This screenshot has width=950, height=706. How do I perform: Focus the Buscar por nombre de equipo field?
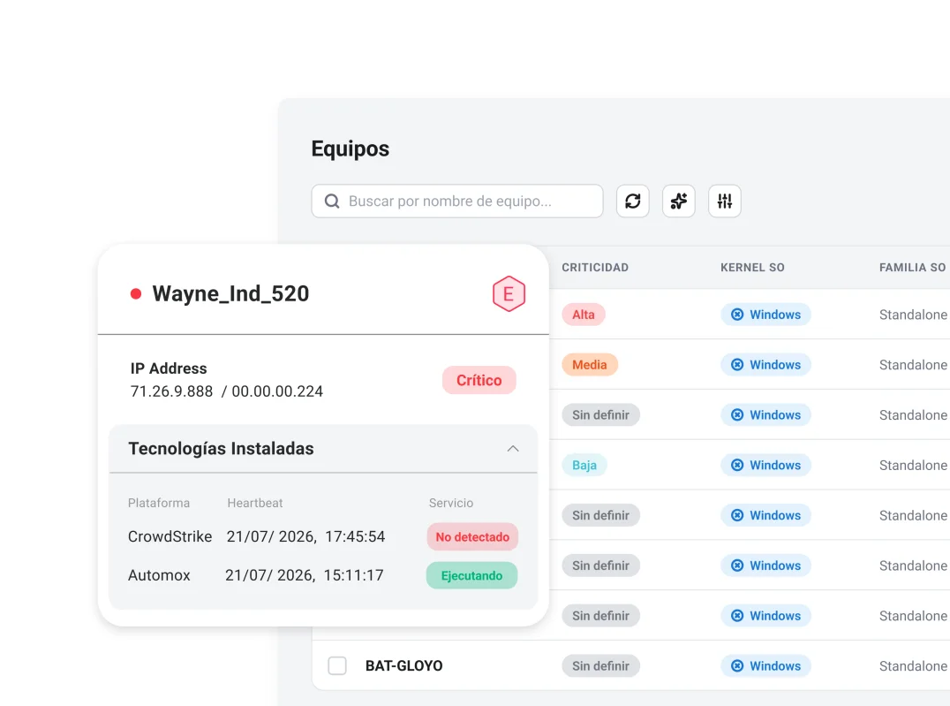coord(456,201)
